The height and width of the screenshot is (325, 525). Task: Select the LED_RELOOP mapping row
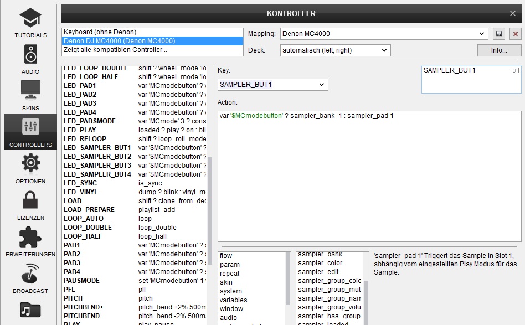[135, 139]
